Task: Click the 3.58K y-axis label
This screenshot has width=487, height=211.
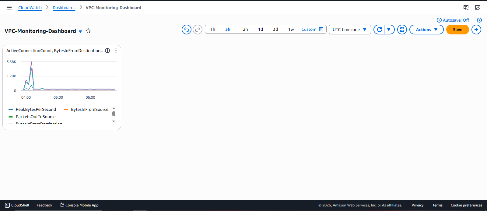Action: (x=11, y=62)
